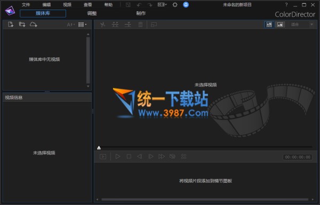Toggle the second preview view mode button
The width and height of the screenshot is (320, 205).
pos(280,24)
